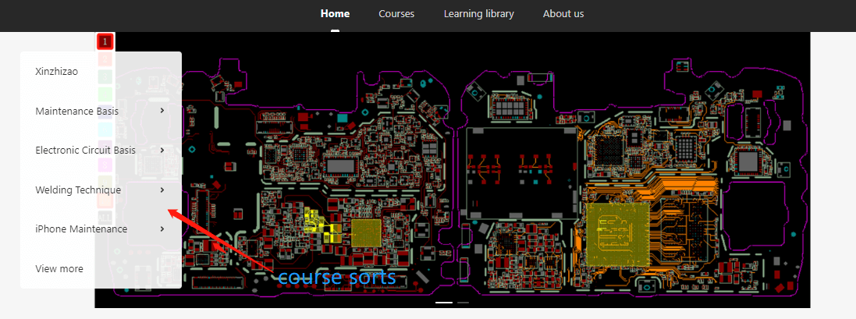Screen dimensions: 856x319
Task: Select the Xinzhizao category
Action: tap(56, 72)
